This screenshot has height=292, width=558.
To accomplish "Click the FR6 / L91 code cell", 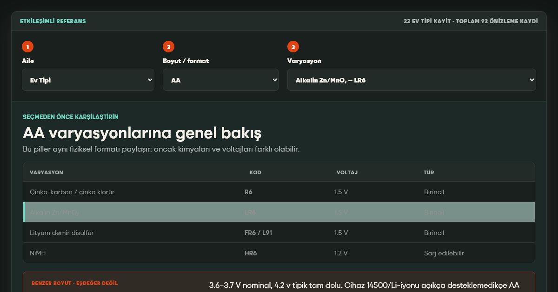I will [x=258, y=233].
